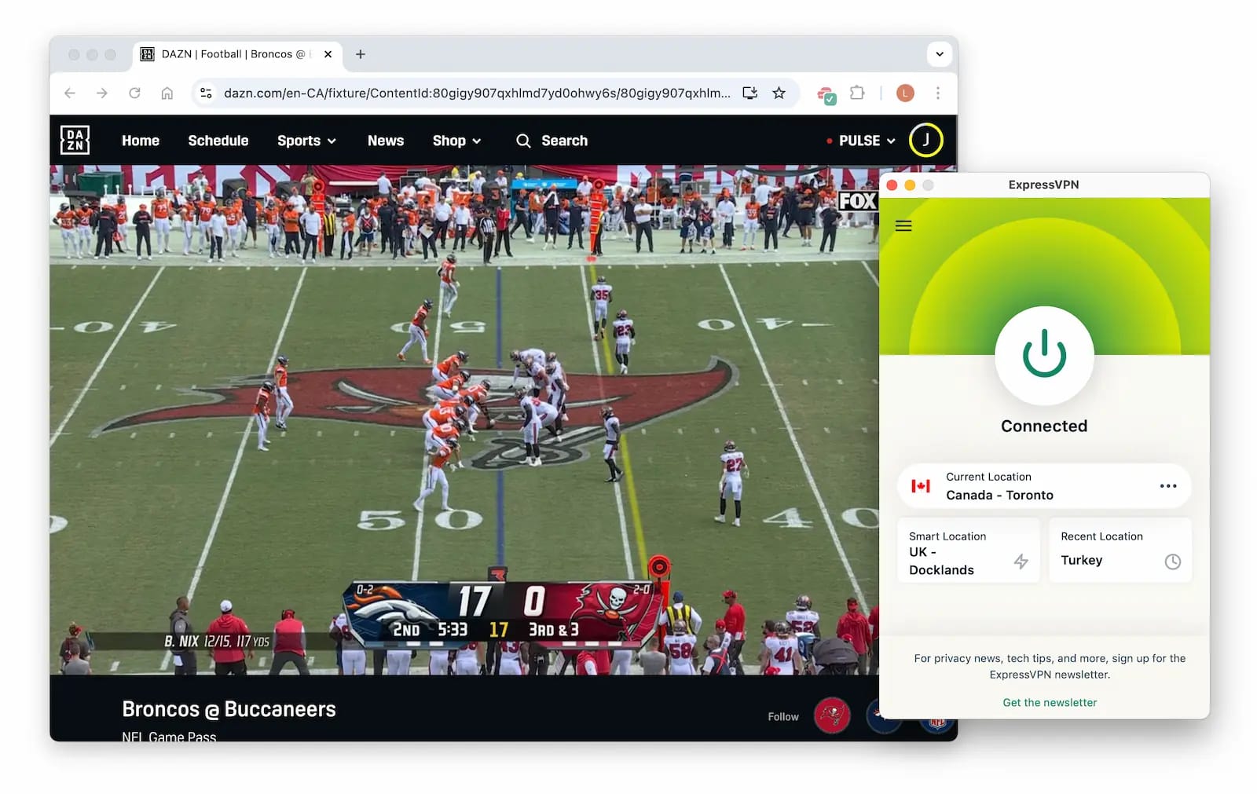Open the J profile avatar in DAZN
The height and width of the screenshot is (794, 1257).
click(x=925, y=140)
